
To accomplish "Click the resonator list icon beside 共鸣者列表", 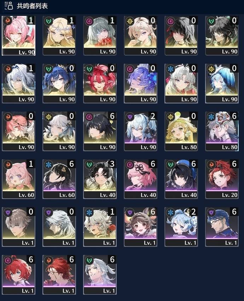I will [8, 6].
